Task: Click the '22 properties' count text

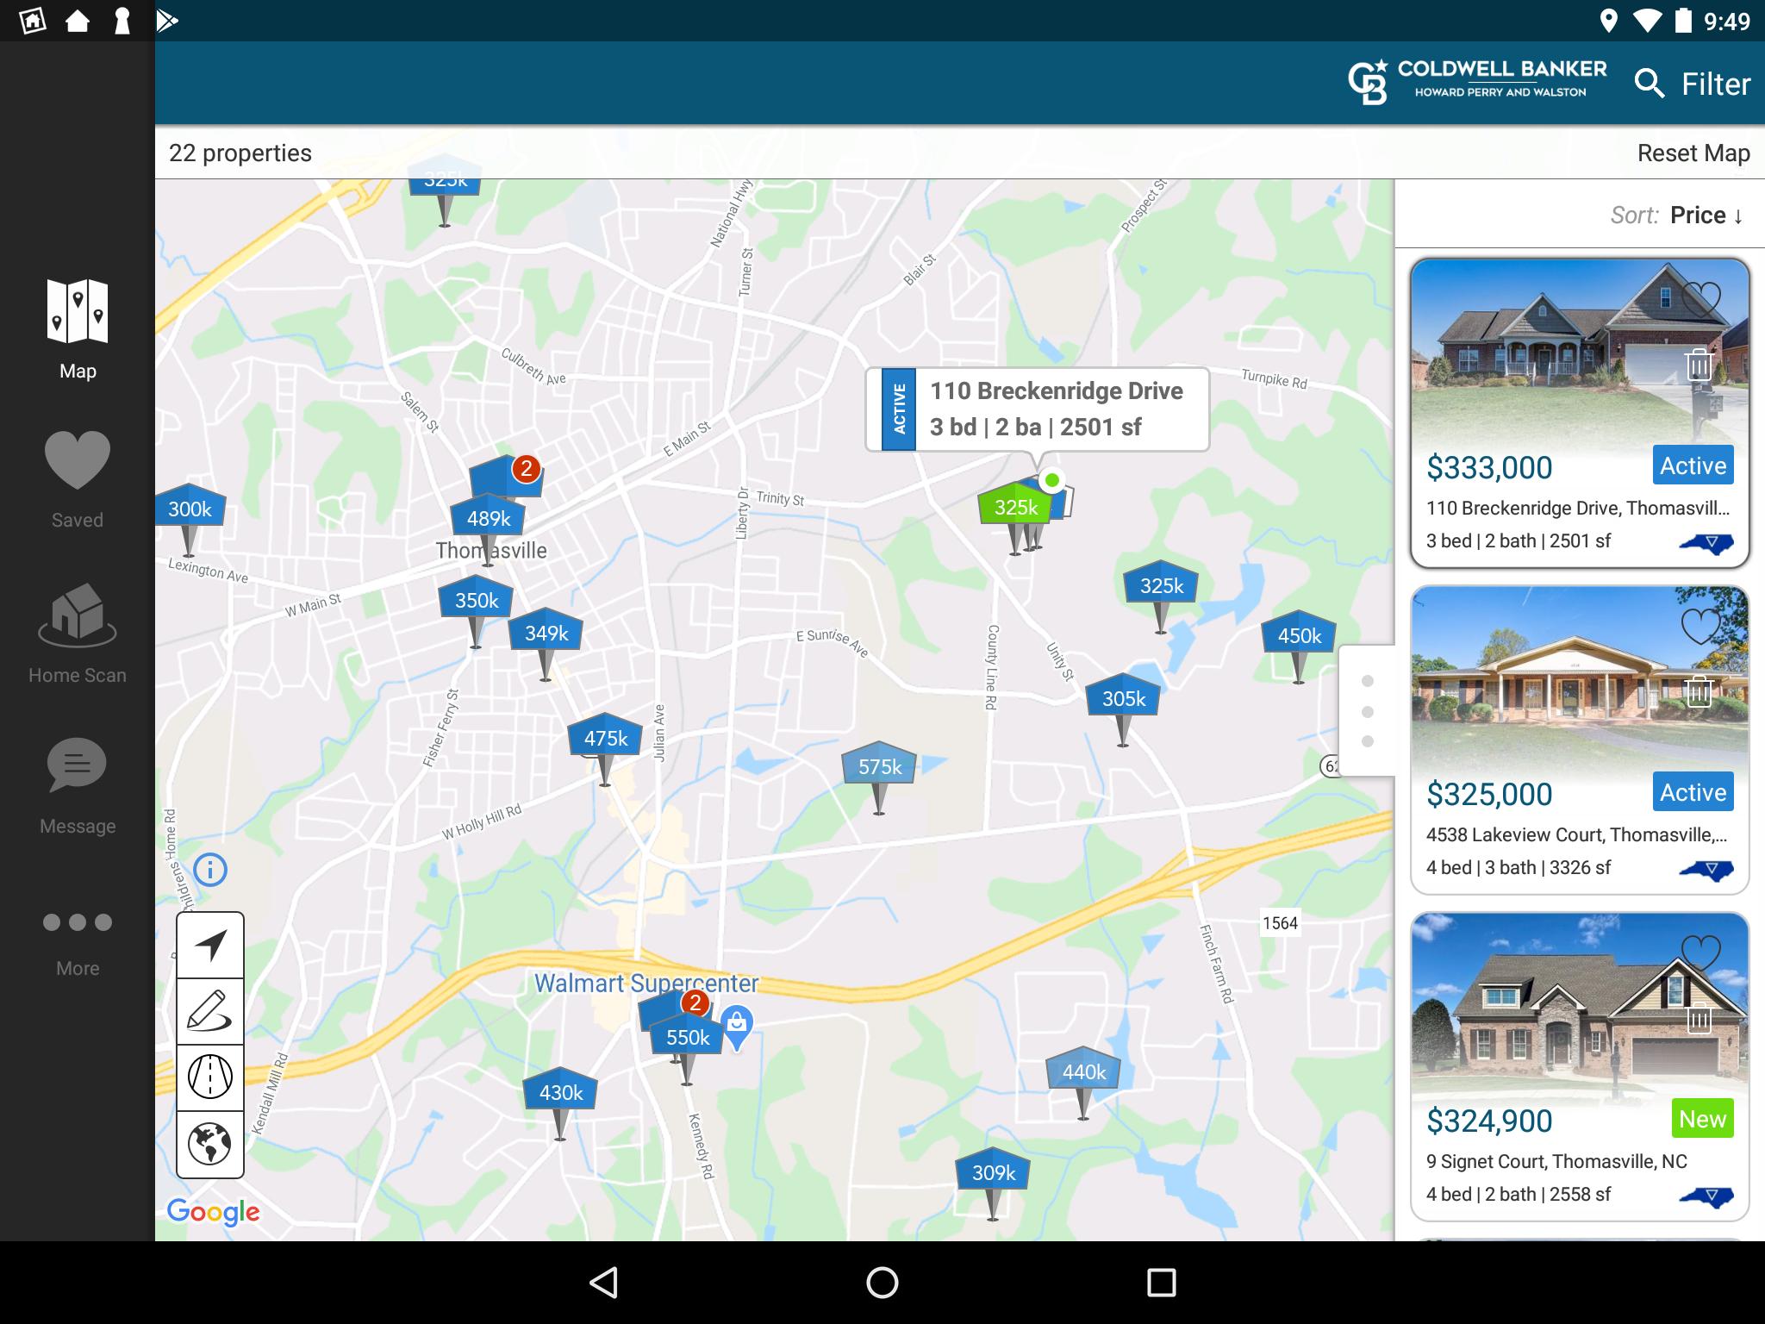Action: click(x=240, y=153)
